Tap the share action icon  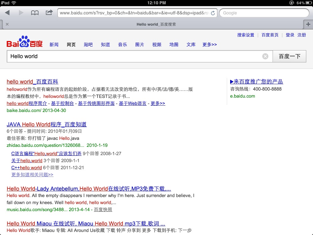[49, 13]
